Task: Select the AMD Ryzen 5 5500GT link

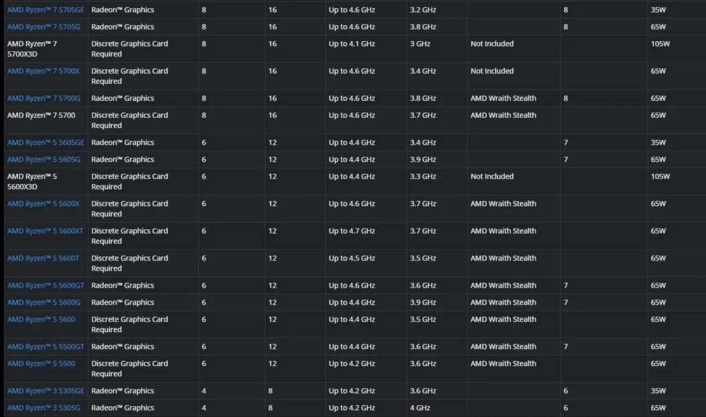Action: [x=45, y=347]
